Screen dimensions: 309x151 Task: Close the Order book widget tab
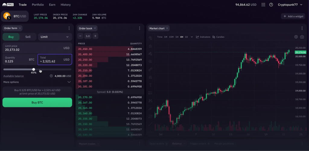point(95,28)
